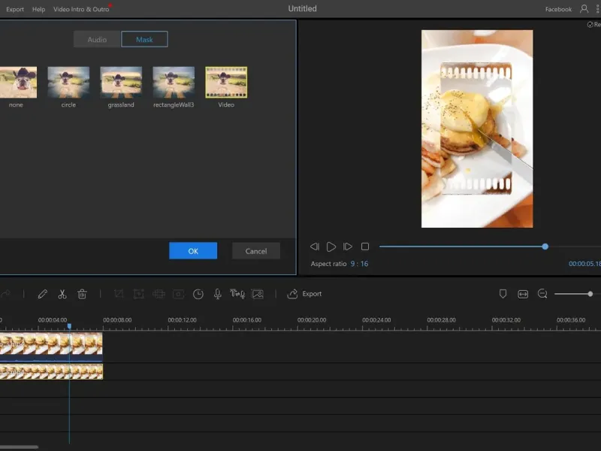Start voiceover with microphone icon
The width and height of the screenshot is (601, 451).
(x=218, y=294)
